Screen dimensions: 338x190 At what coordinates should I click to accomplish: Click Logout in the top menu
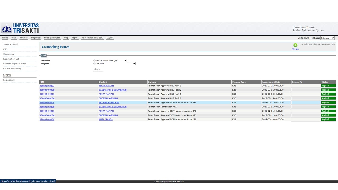(x=110, y=38)
